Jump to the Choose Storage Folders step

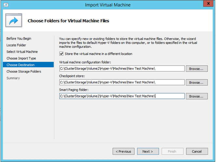[24, 72]
